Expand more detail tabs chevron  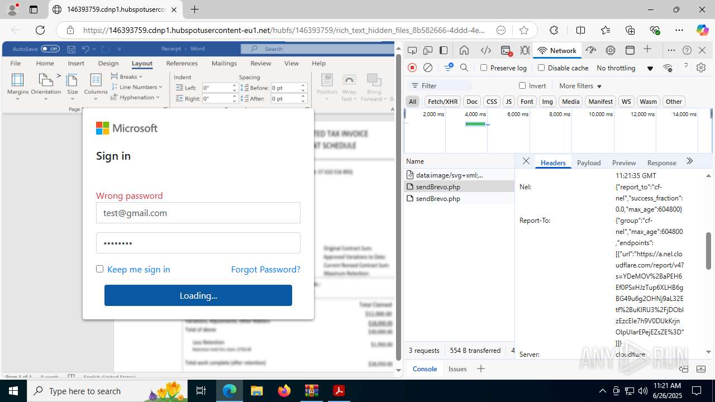[x=689, y=161]
